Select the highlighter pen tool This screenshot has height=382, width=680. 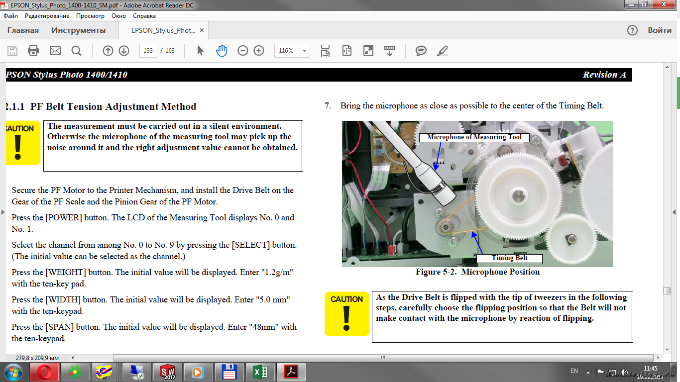tap(442, 51)
